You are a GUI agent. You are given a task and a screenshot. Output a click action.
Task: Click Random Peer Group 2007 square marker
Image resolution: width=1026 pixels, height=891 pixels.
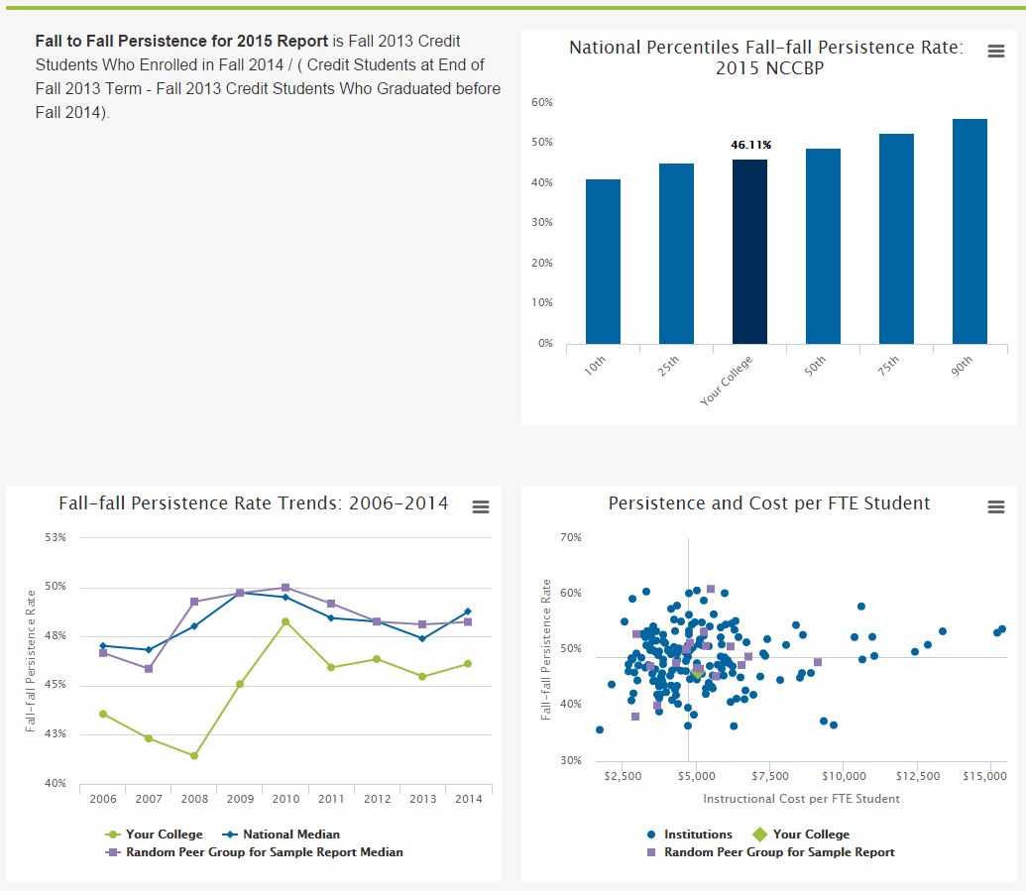(149, 669)
